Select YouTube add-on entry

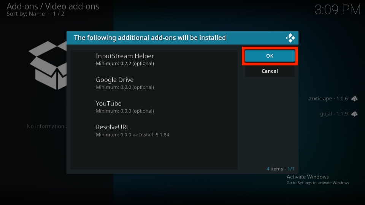[154, 107]
